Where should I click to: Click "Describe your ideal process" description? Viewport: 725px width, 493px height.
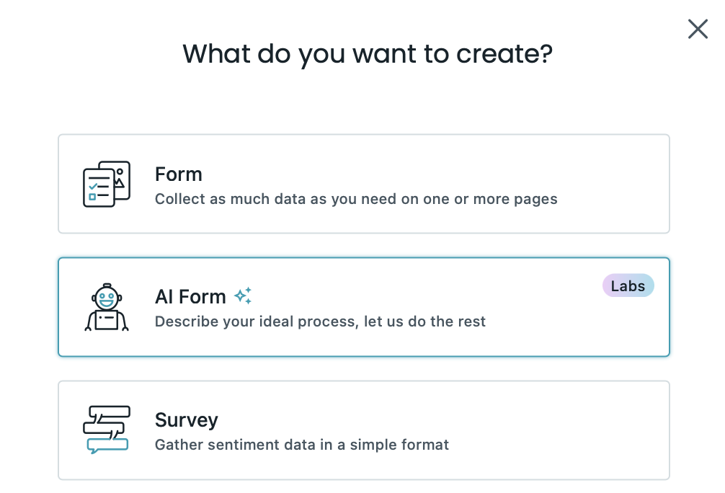(320, 321)
